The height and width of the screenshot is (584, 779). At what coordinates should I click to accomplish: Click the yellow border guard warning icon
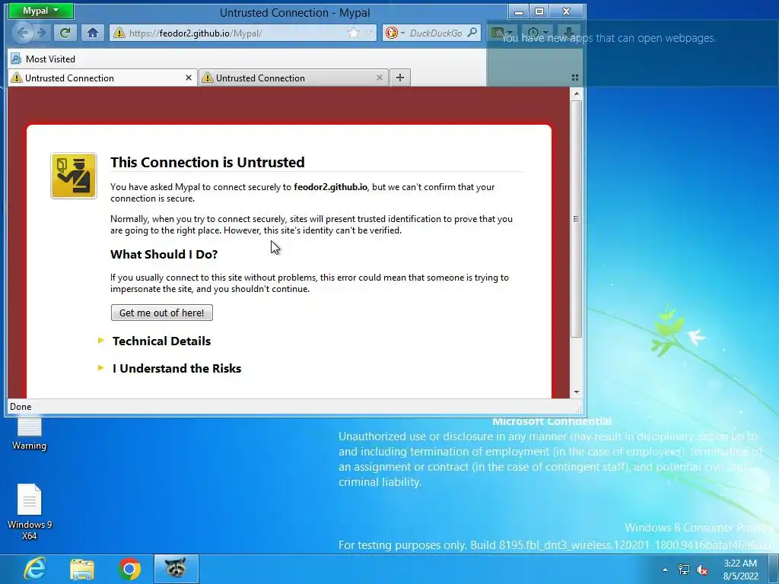74,176
